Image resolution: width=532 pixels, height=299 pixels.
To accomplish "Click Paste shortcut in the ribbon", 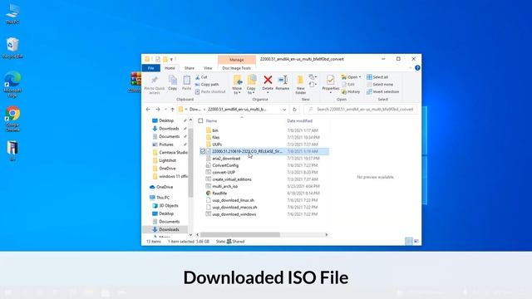I will tap(210, 91).
